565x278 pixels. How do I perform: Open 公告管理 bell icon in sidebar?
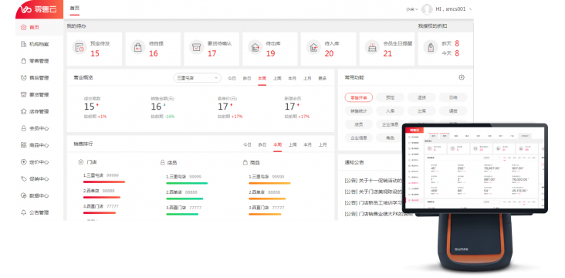pyautogui.click(x=24, y=212)
